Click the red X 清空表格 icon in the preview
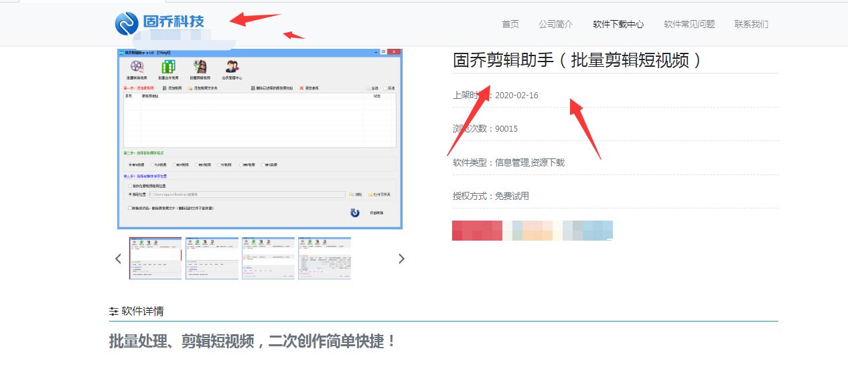The image size is (848, 377). pos(301,88)
